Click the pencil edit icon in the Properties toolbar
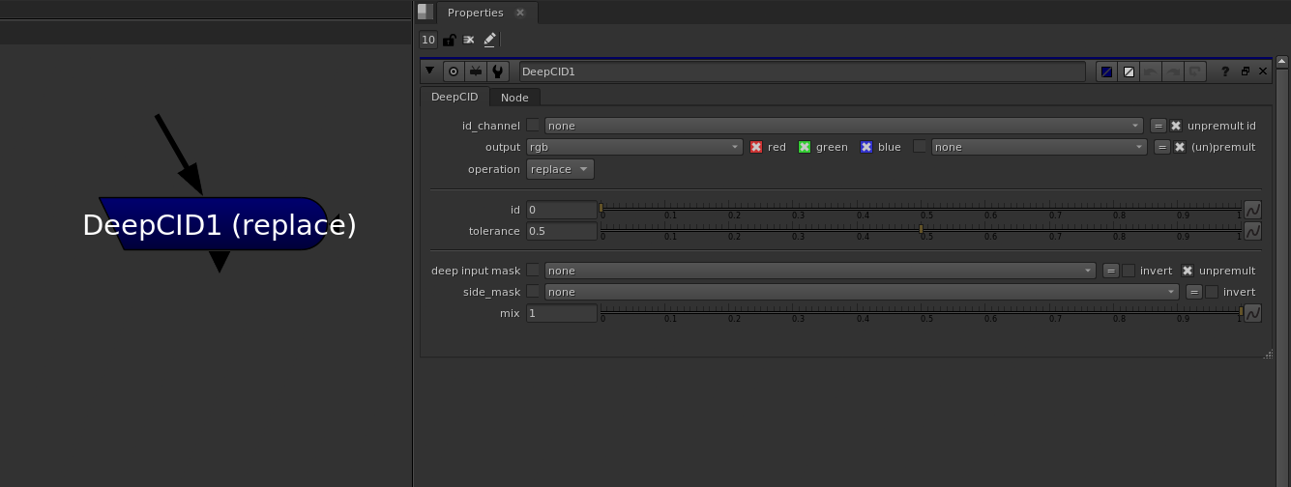The height and width of the screenshot is (487, 1291). pyautogui.click(x=489, y=40)
